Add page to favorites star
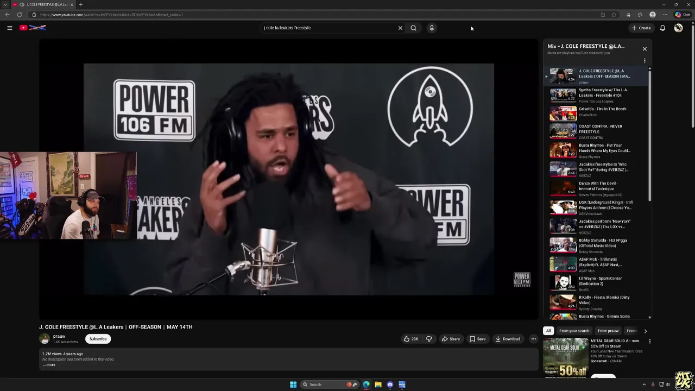 (x=614, y=15)
